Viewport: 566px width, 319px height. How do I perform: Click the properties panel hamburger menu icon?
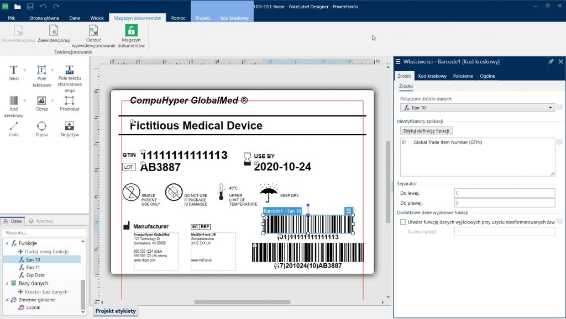[x=398, y=62]
